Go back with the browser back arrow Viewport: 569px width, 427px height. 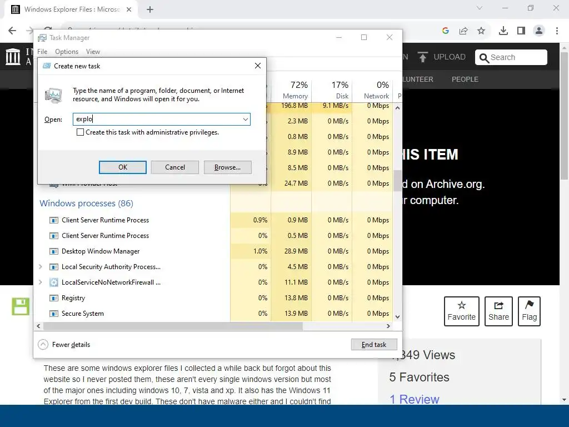pyautogui.click(x=12, y=31)
